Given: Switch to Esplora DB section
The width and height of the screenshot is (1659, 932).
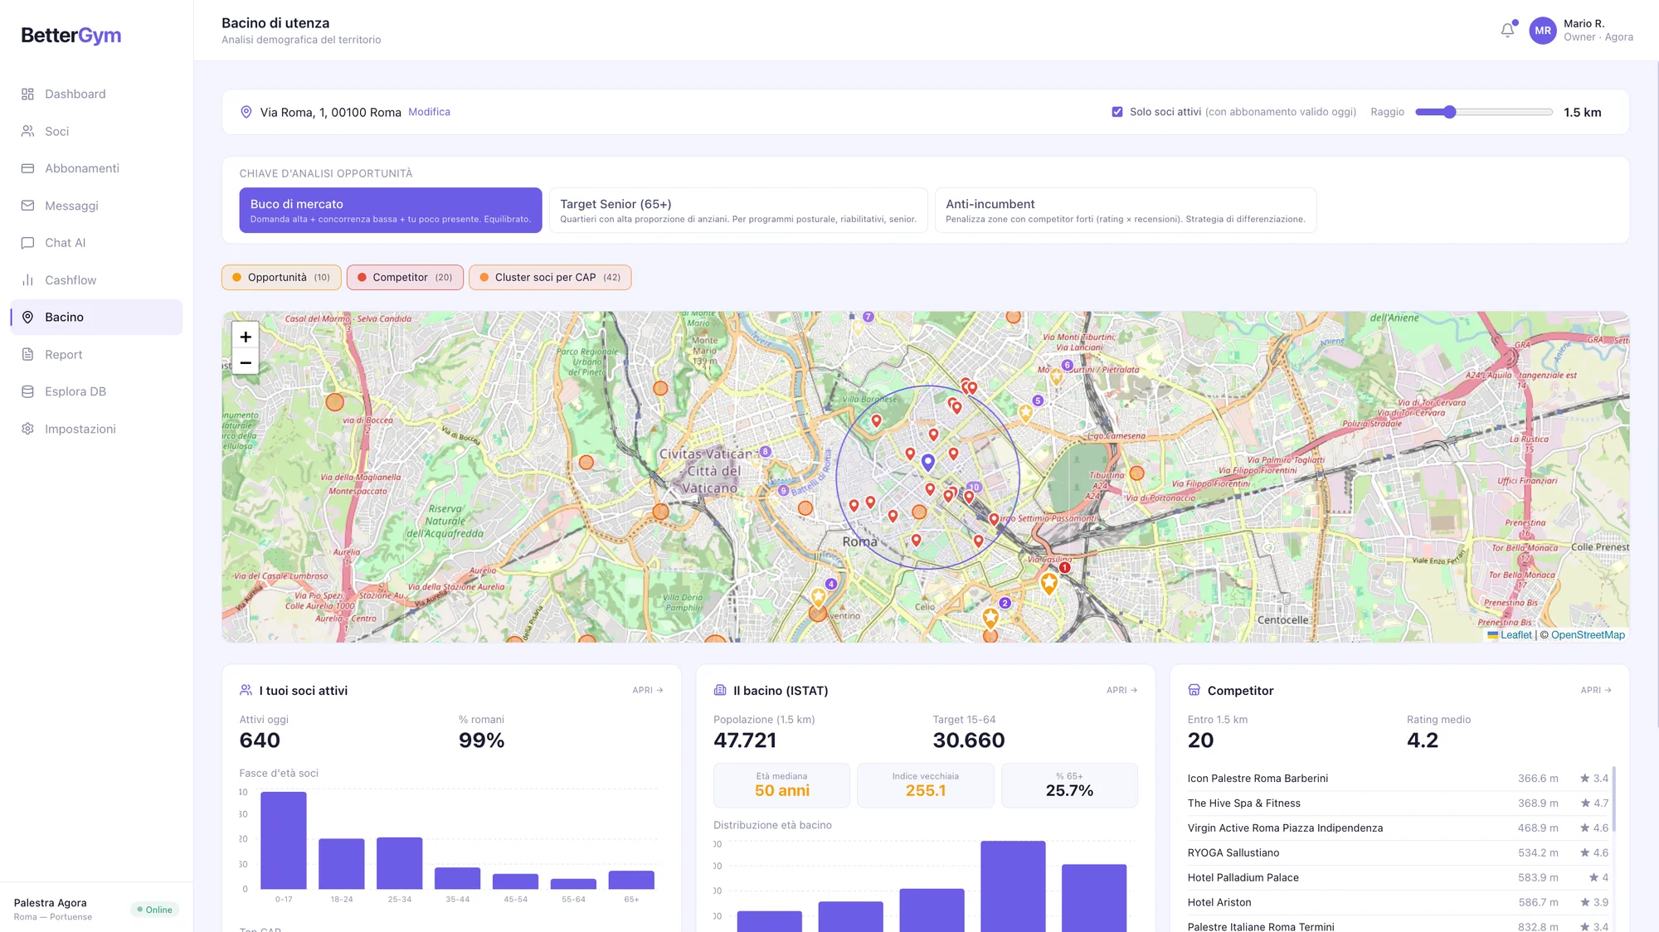Looking at the screenshot, I should (96, 391).
